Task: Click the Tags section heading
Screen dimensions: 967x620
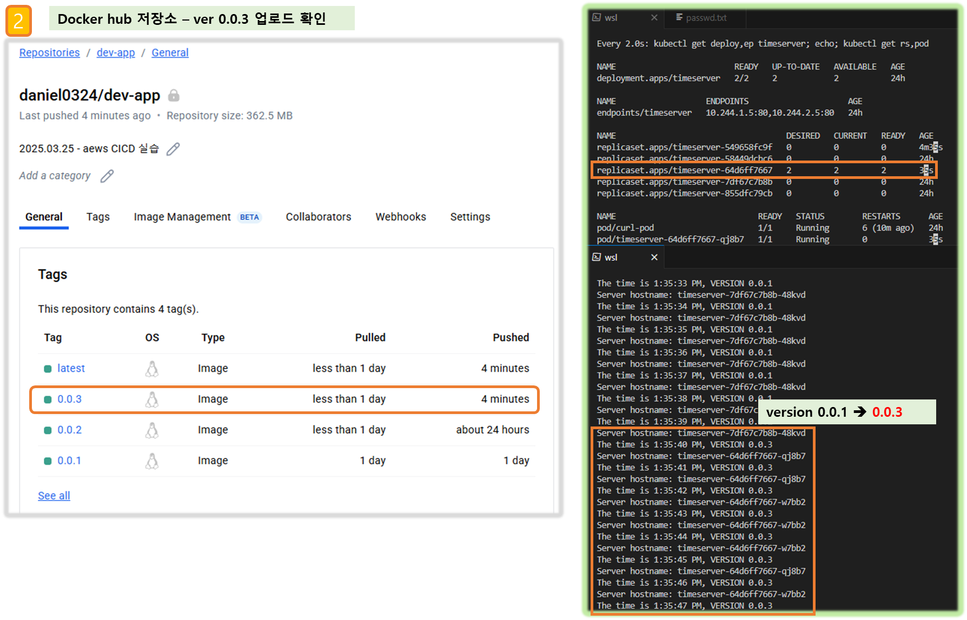Action: coord(52,275)
